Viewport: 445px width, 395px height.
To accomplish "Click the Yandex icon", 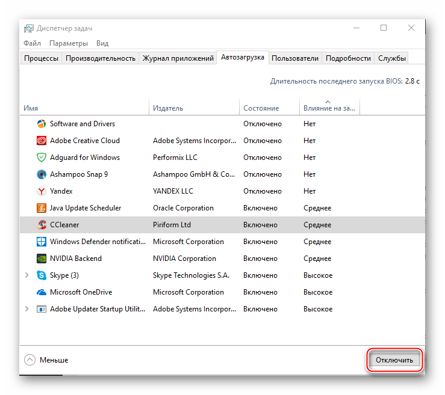I will pos(42,191).
